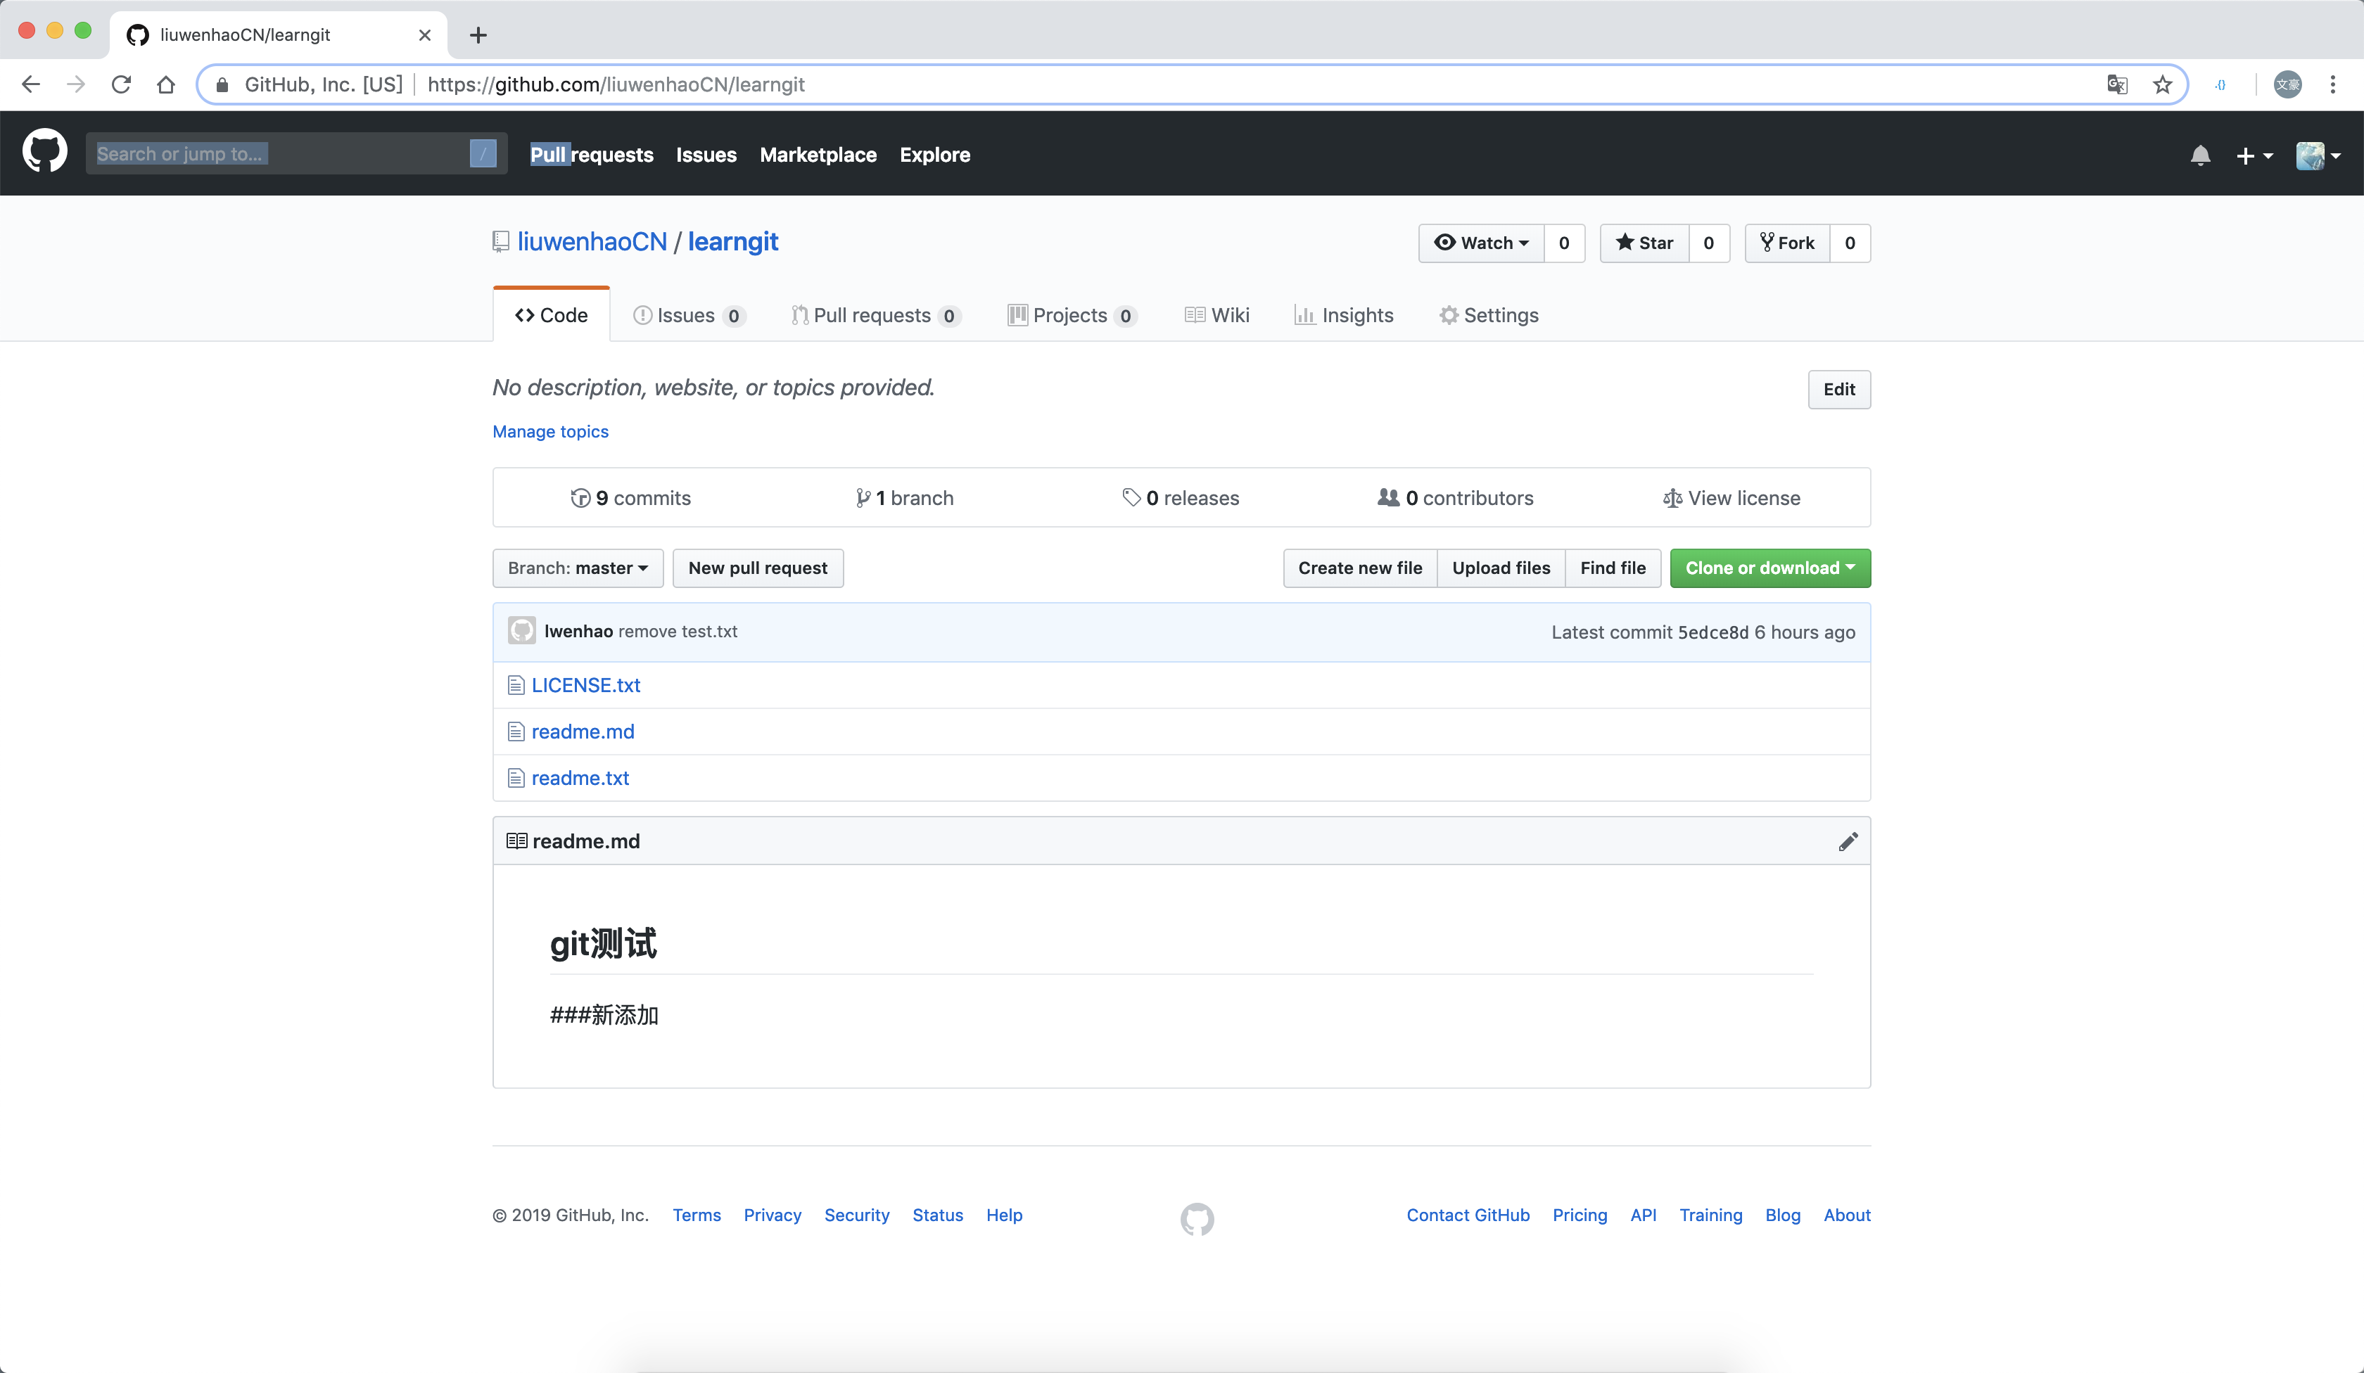The height and width of the screenshot is (1373, 2364).
Task: Open the notifications bell
Action: pos(2200,155)
